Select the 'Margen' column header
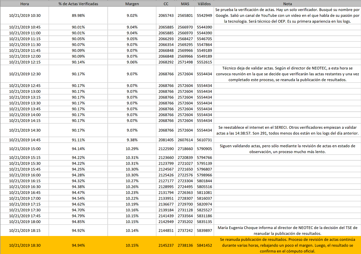The width and height of the screenshot is (361, 254). coord(132,4)
